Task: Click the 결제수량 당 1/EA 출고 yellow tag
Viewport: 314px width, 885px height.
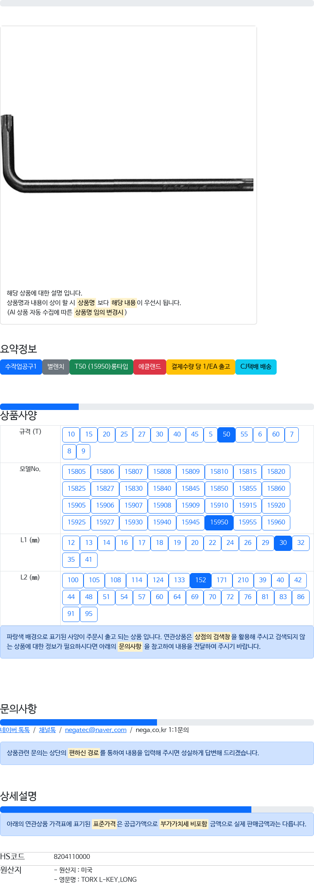Action: point(201,367)
